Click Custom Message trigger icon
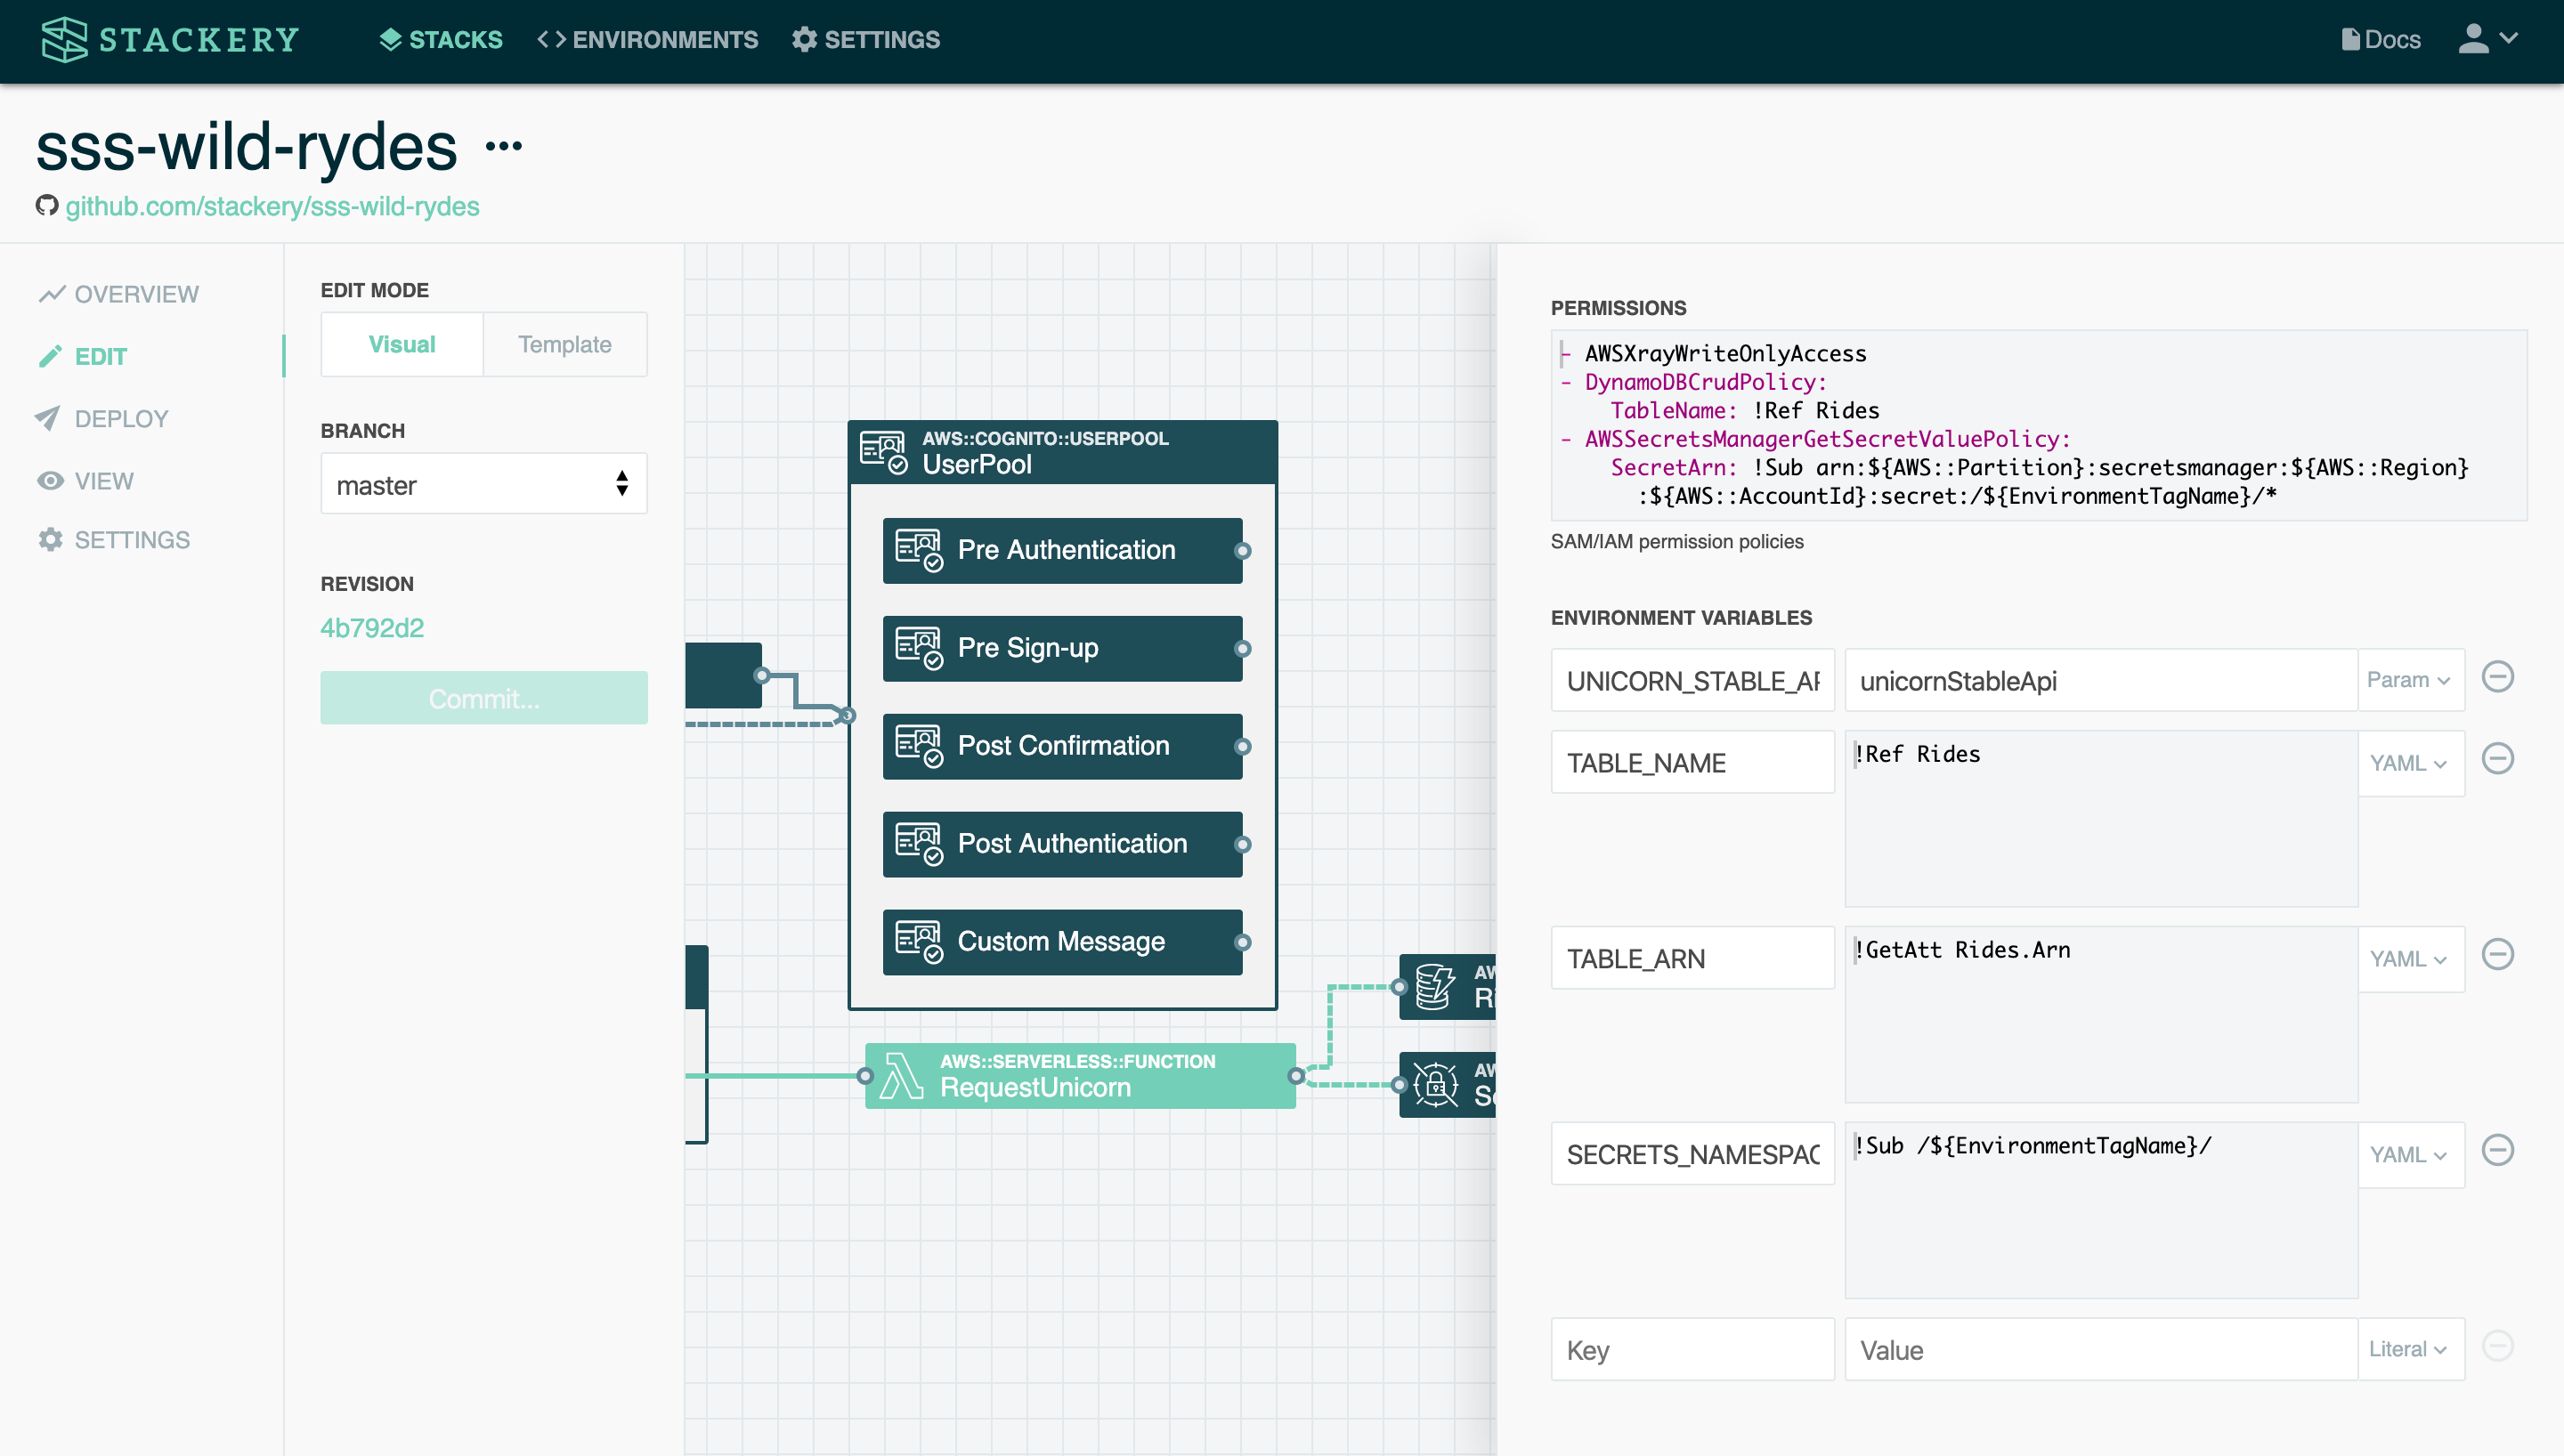The image size is (2564, 1456). pos(919,942)
